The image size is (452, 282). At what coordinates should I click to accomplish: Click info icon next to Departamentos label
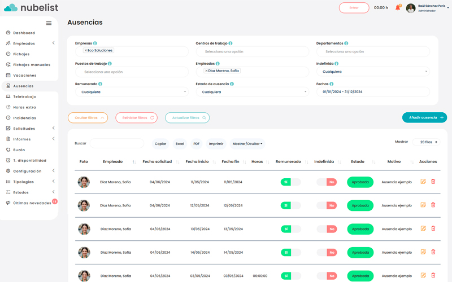(346, 43)
